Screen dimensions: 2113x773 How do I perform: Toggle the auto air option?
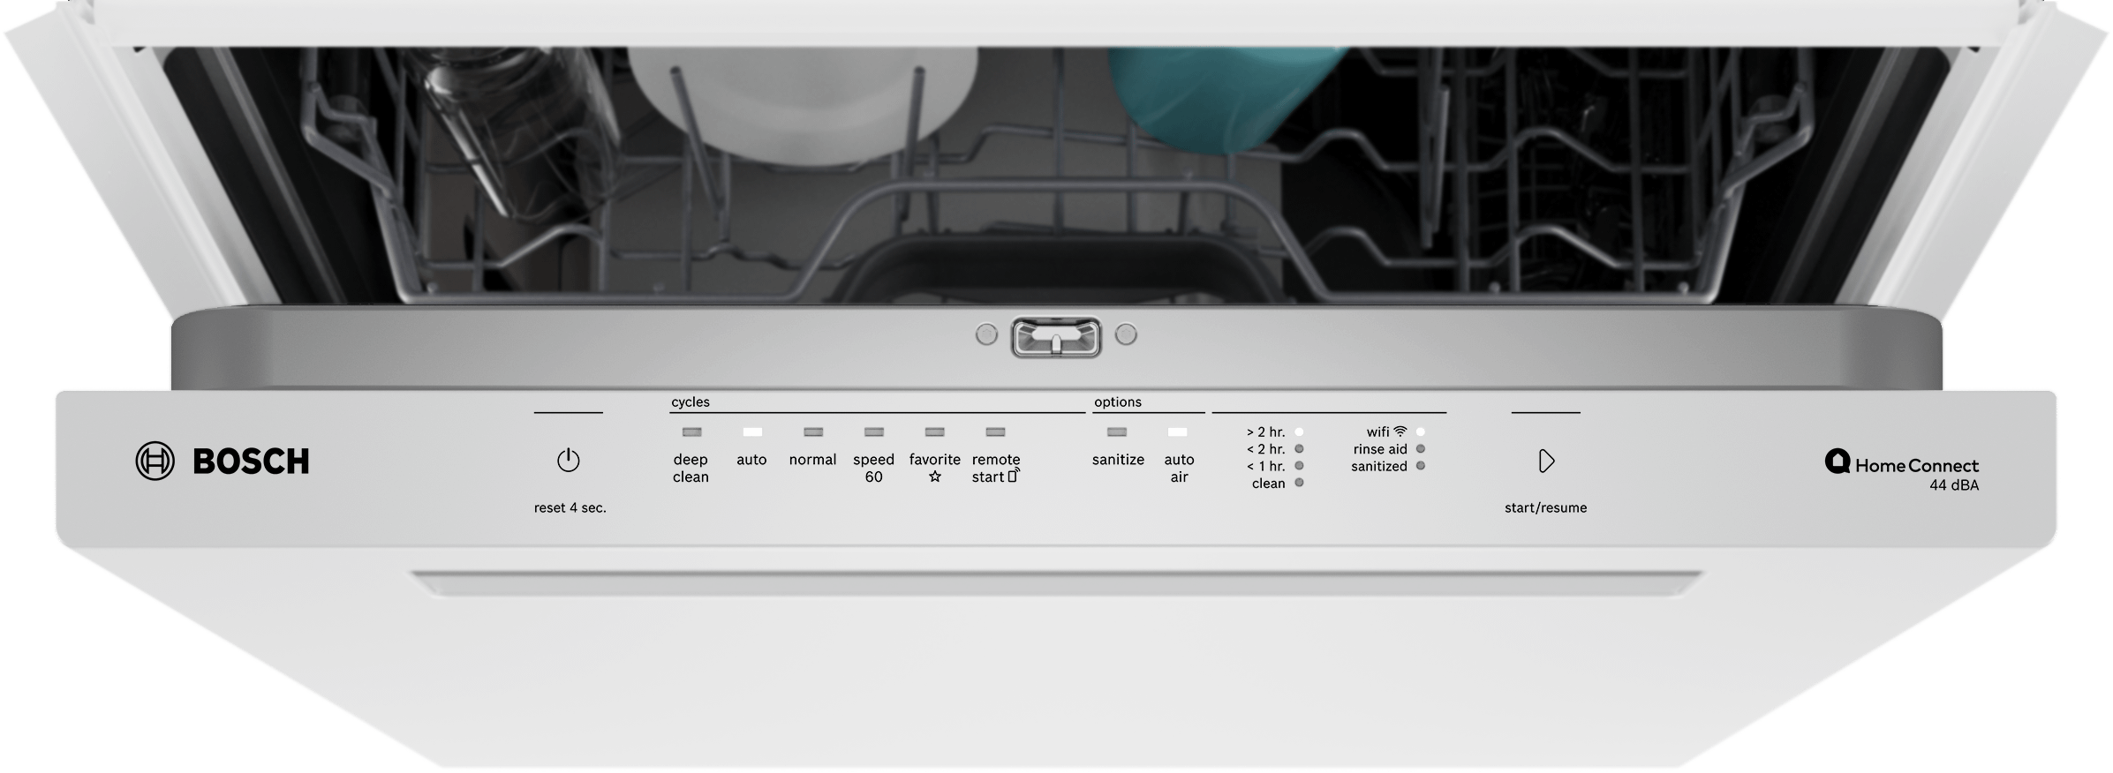[x=1179, y=467]
